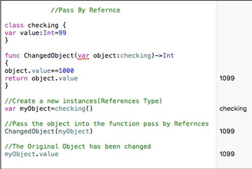Click the 'myObject.value' expression line
The width and height of the screenshot is (252, 169).
tap(31, 154)
